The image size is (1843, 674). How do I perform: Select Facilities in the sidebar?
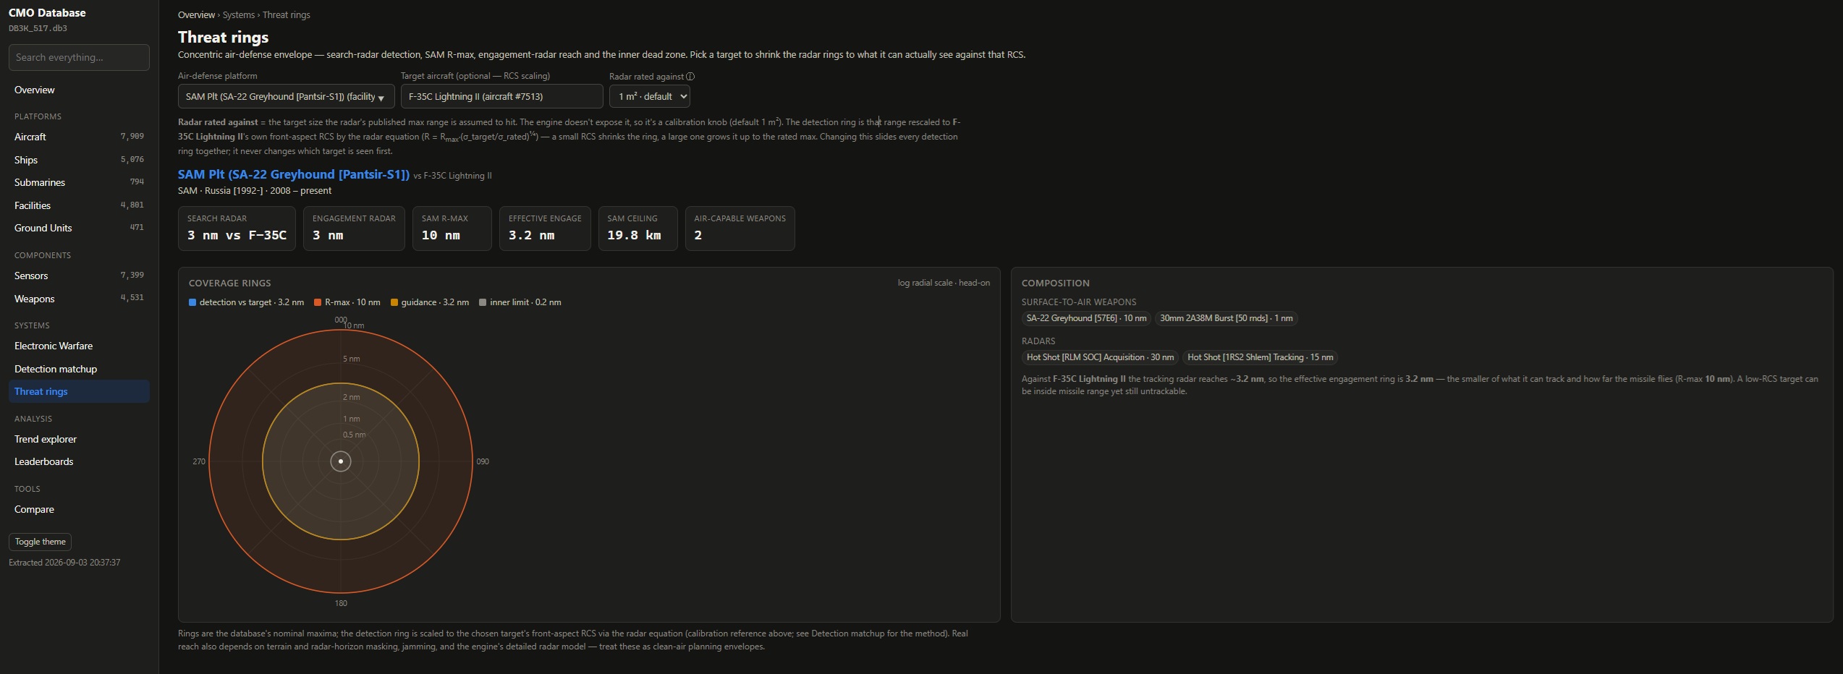(x=79, y=205)
